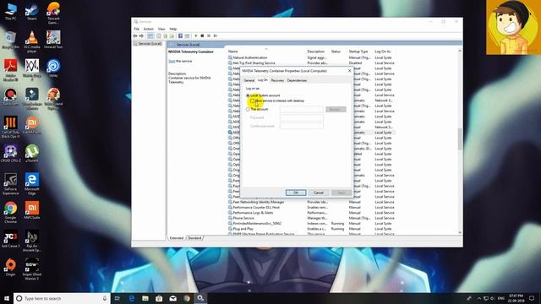Sort by the Log On As column header

(x=384, y=52)
